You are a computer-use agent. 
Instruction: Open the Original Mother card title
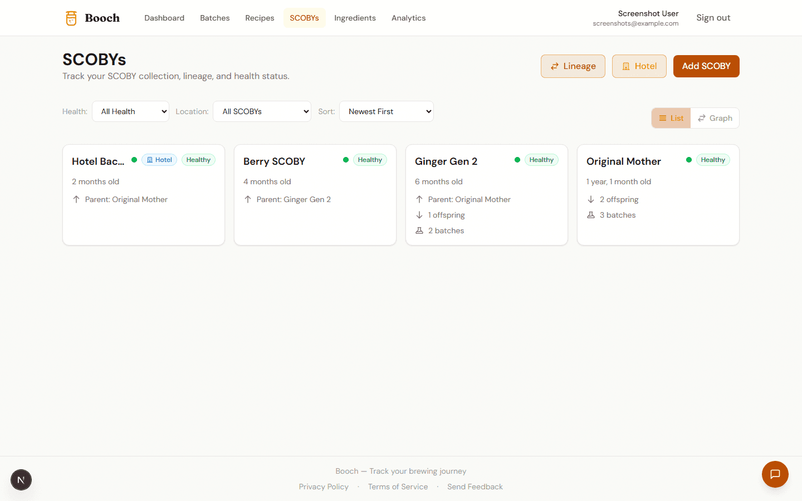coord(624,161)
